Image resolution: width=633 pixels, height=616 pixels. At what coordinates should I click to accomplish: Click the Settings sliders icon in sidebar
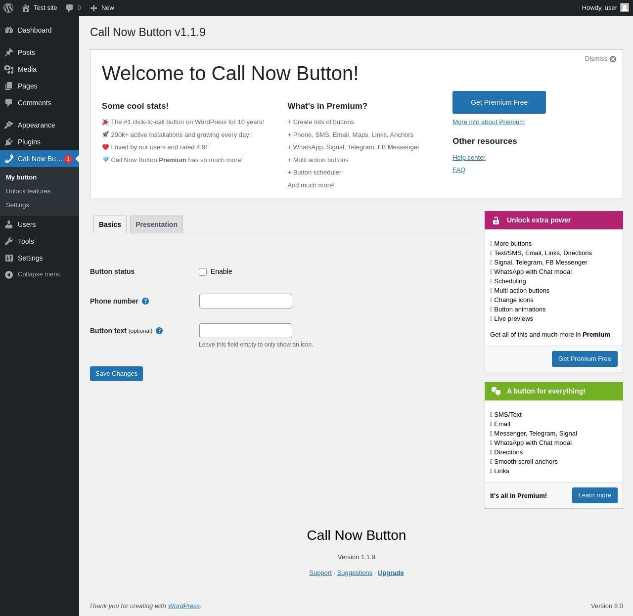coord(9,258)
